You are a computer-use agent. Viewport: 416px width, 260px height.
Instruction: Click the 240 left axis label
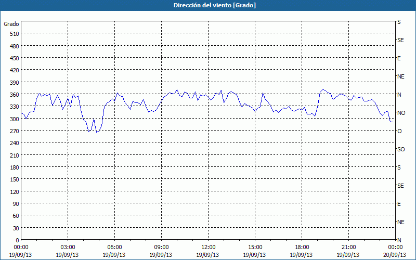coord(15,144)
